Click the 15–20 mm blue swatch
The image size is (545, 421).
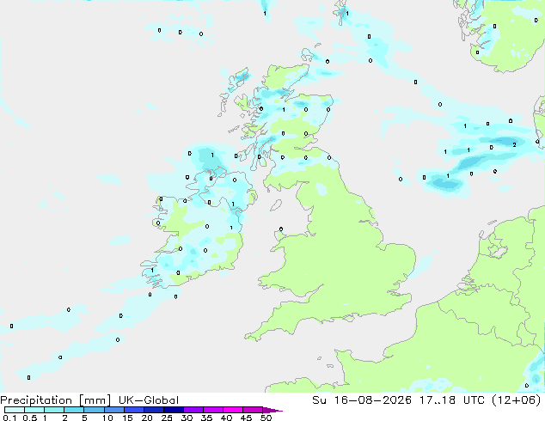[133, 410]
